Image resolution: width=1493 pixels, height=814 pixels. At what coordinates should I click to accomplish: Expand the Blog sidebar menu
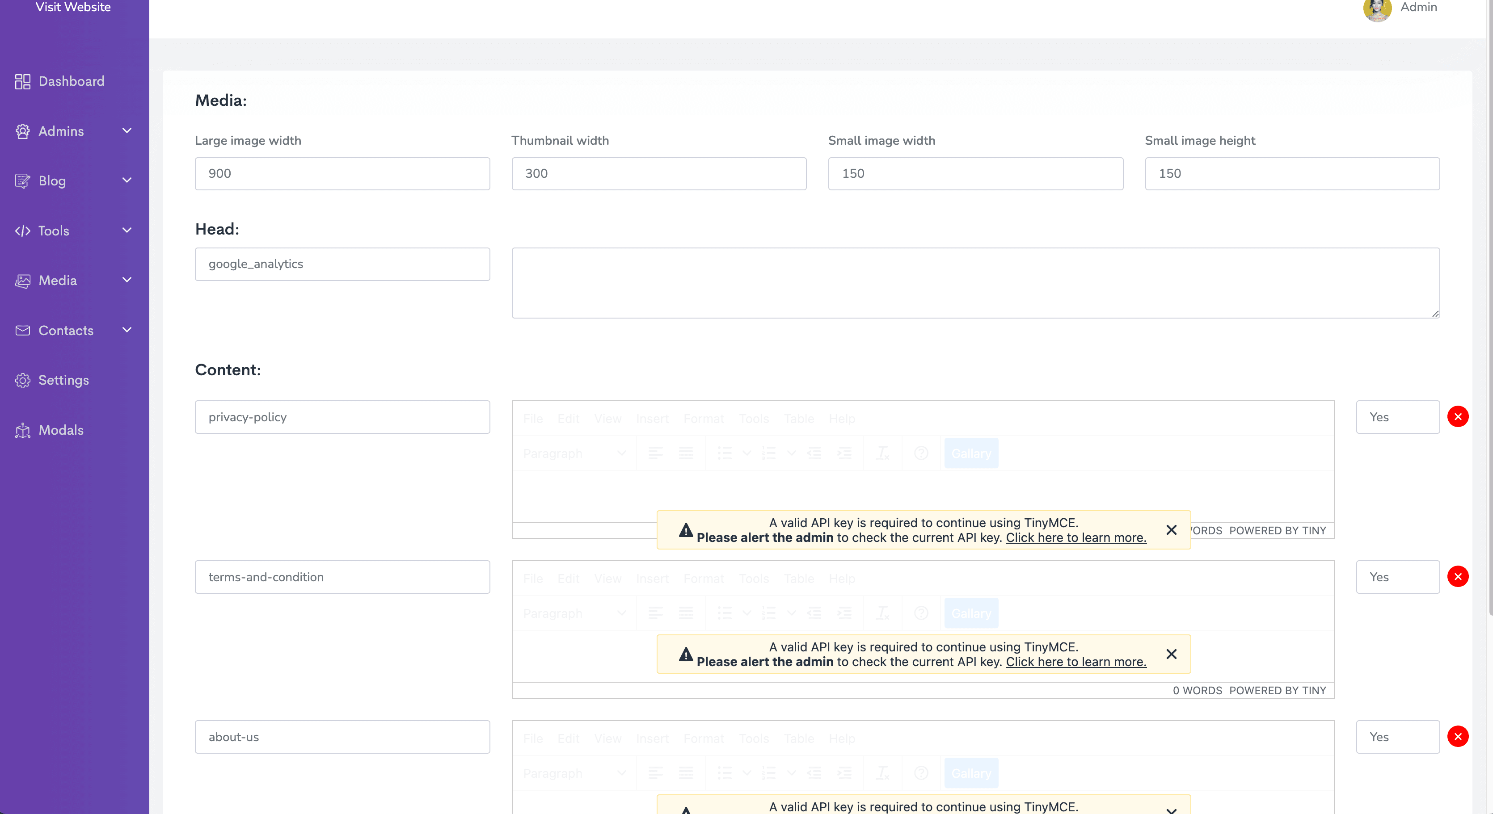[74, 181]
